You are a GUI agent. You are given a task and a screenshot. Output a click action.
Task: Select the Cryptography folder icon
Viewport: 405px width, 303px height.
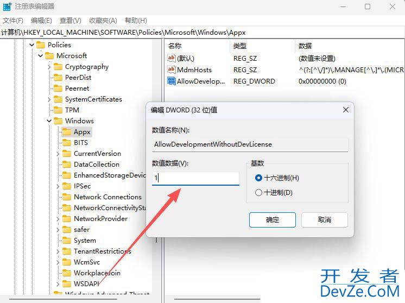pyautogui.click(x=58, y=67)
